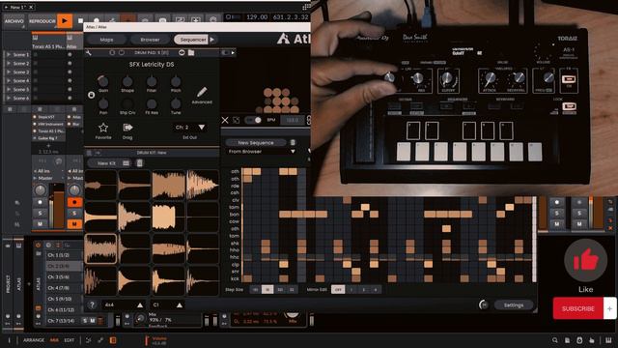The width and height of the screenshot is (618, 348).
Task: Expand the sequencer with the fullscreen icon
Action: click(x=236, y=120)
